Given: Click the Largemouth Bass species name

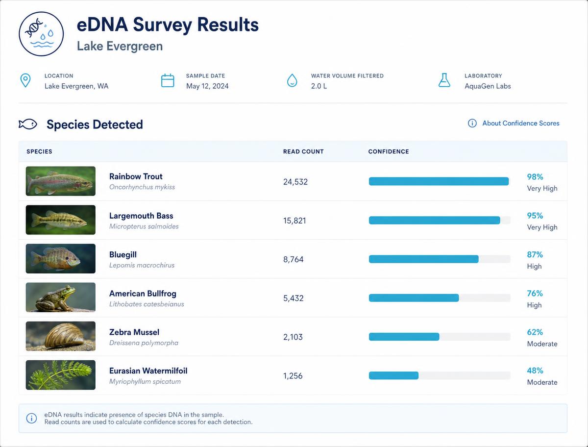Looking at the screenshot, I should [x=141, y=216].
